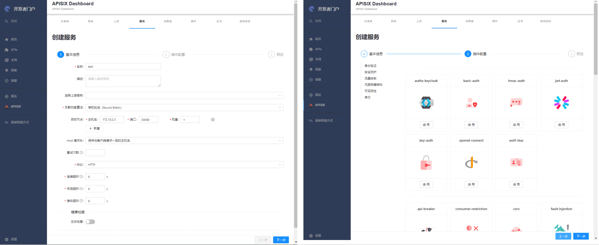This screenshot has height=245, width=599.
Task: Open the 负载均衡算法 Round Robin dropdown
Action: point(184,108)
